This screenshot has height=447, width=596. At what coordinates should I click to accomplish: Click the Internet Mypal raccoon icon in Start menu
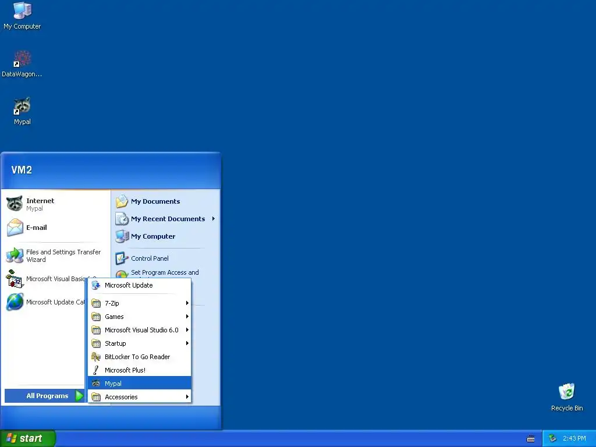[15, 204]
